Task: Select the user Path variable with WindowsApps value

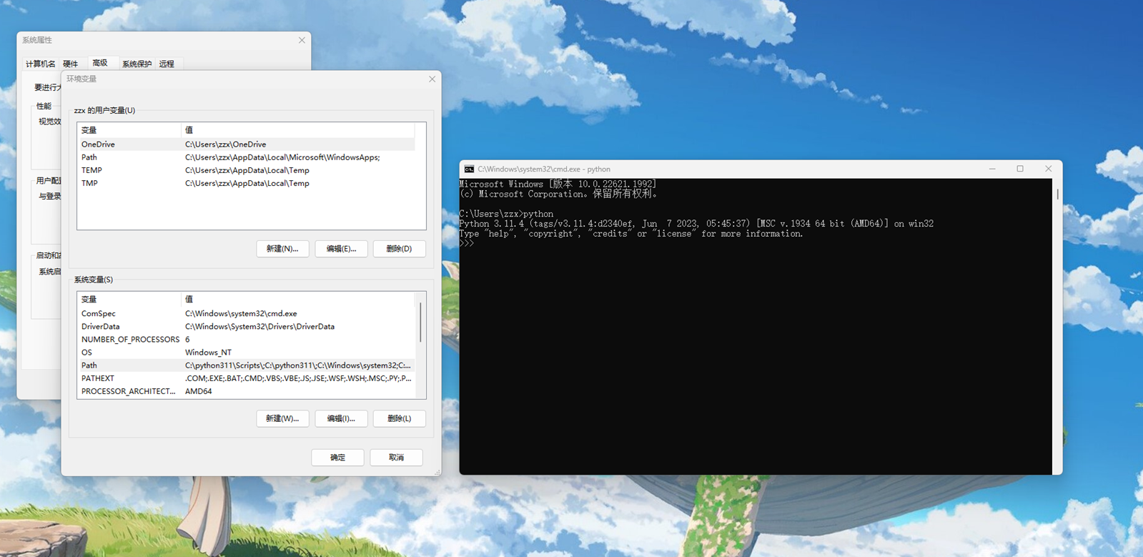Action: 246,157
